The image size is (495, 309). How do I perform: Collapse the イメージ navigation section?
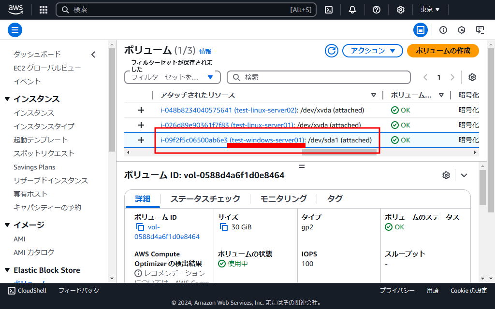(x=7, y=225)
